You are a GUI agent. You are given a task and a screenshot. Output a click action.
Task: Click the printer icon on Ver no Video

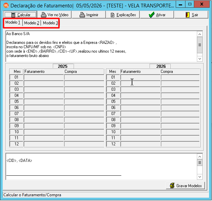[44, 15]
